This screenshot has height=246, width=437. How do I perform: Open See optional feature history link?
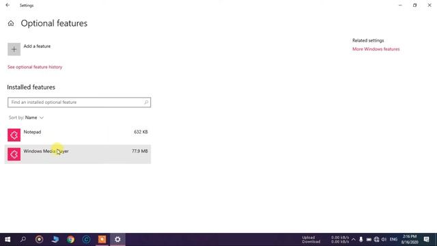pyautogui.click(x=35, y=67)
